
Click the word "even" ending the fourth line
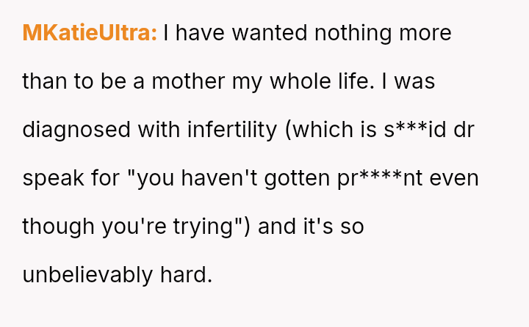(456, 178)
